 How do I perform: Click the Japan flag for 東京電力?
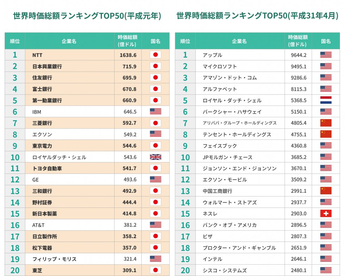tap(155, 146)
